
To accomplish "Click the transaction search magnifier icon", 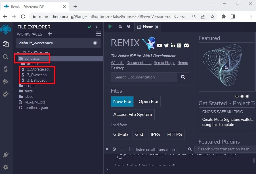I will (x=190, y=149).
